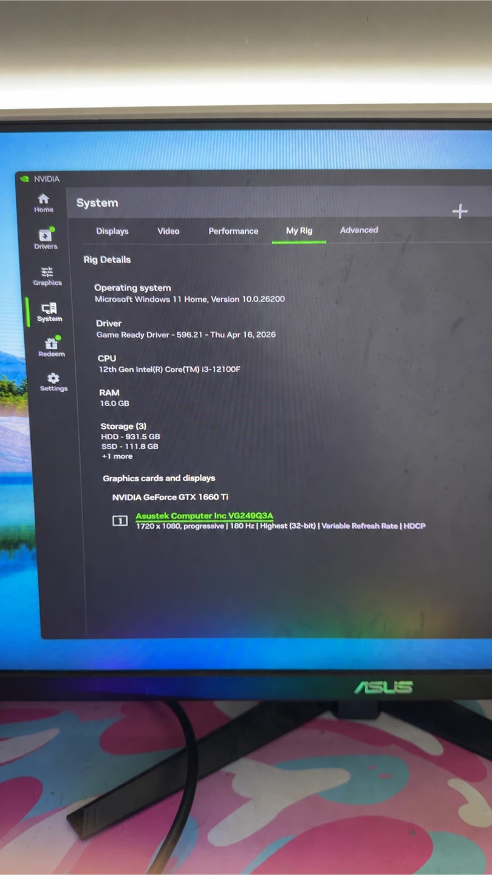492x875 pixels.
Task: Open the Redeem gift icon
Action: click(x=51, y=343)
